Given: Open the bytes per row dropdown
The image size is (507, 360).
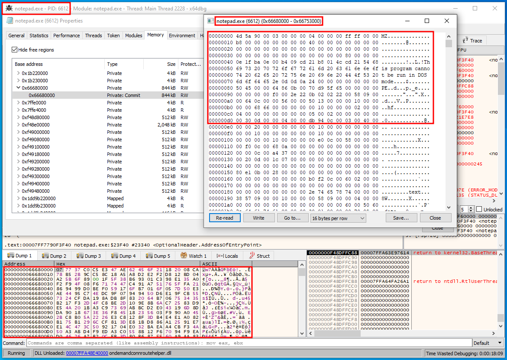Looking at the screenshot, I should pos(338,218).
